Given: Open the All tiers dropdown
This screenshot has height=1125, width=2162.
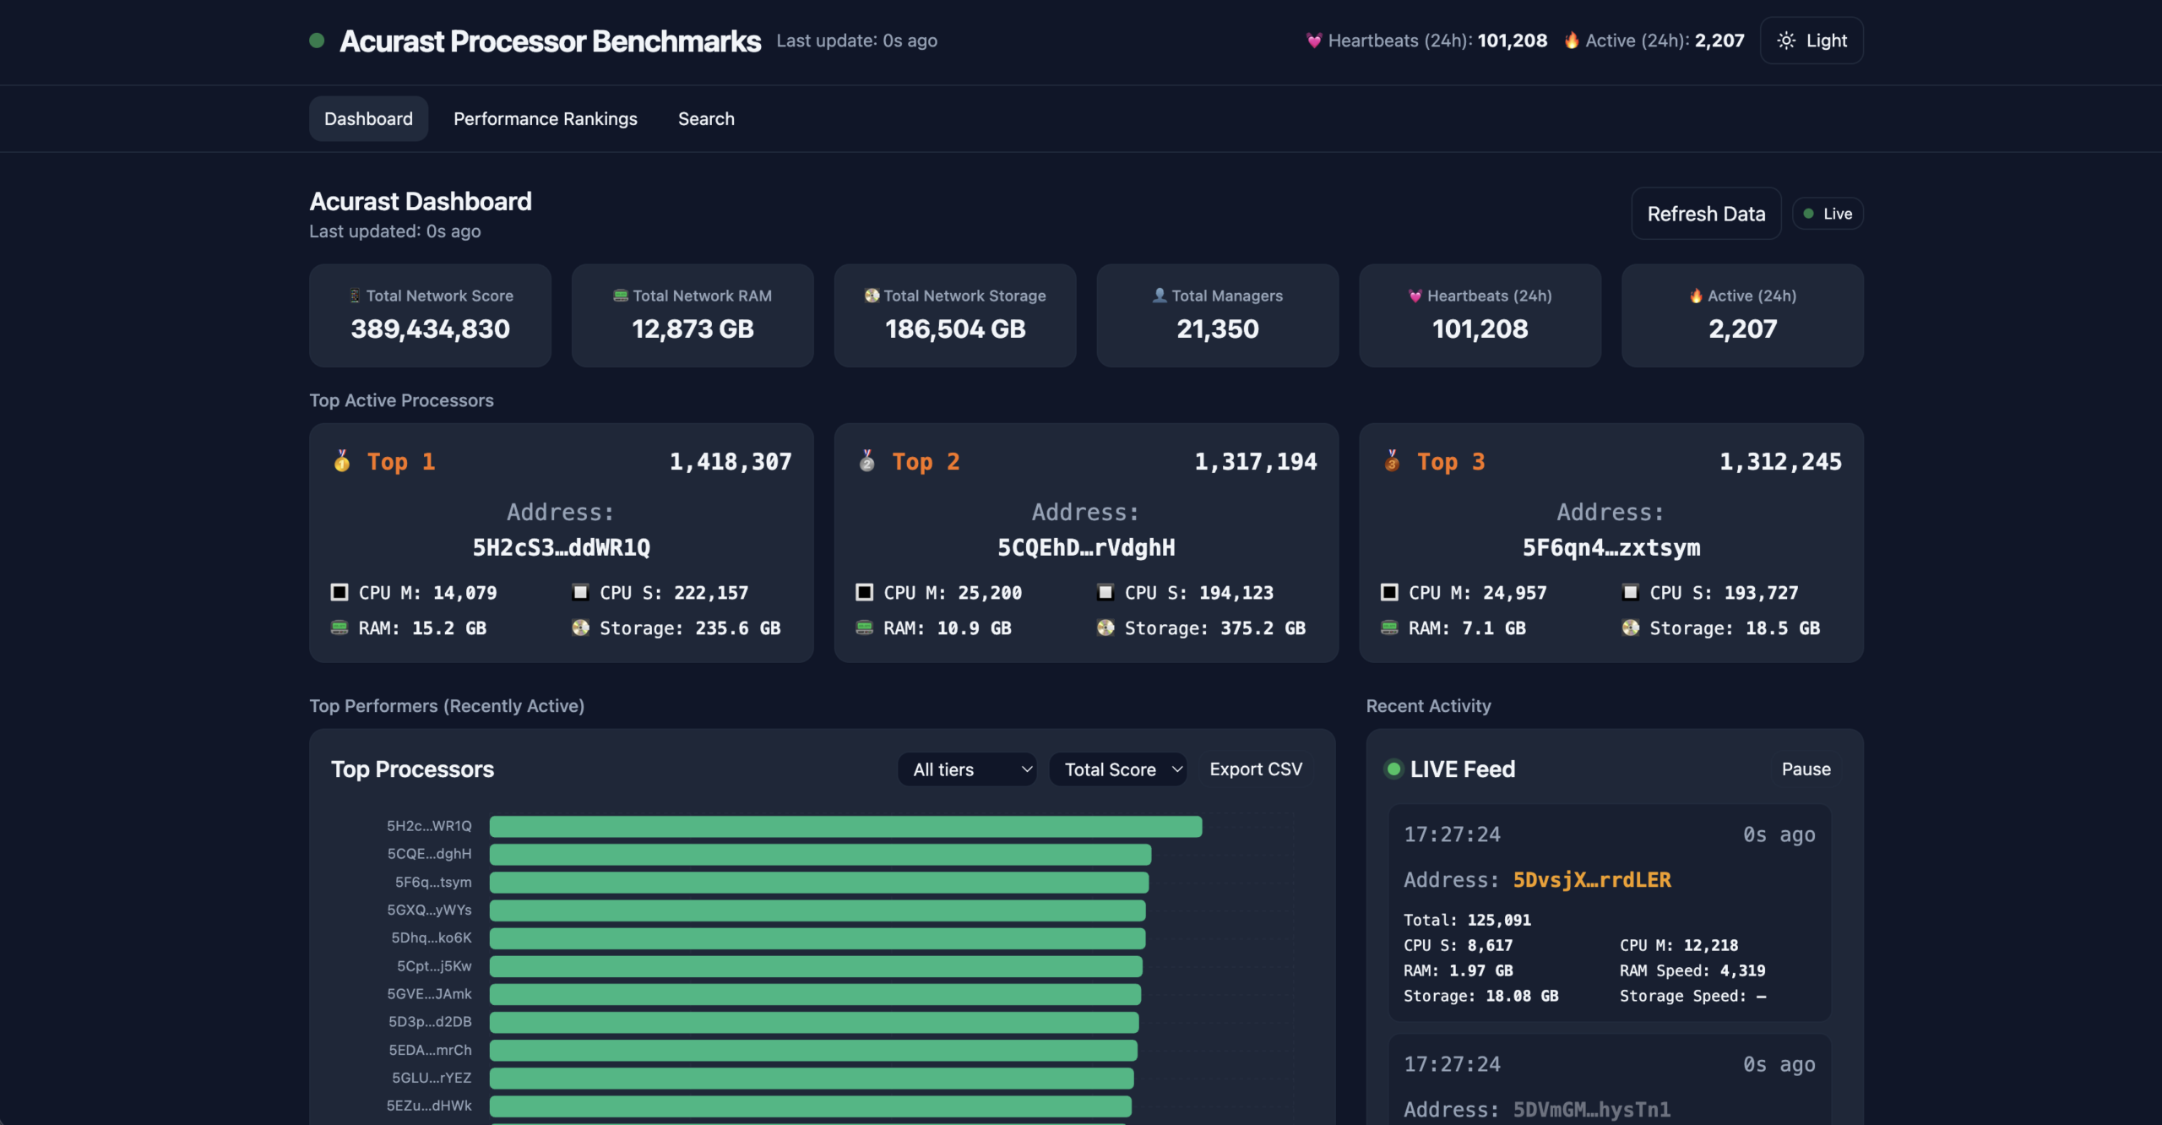Looking at the screenshot, I should [967, 769].
